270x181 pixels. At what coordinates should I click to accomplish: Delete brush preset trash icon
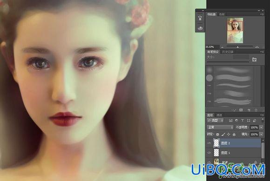coord(256,110)
